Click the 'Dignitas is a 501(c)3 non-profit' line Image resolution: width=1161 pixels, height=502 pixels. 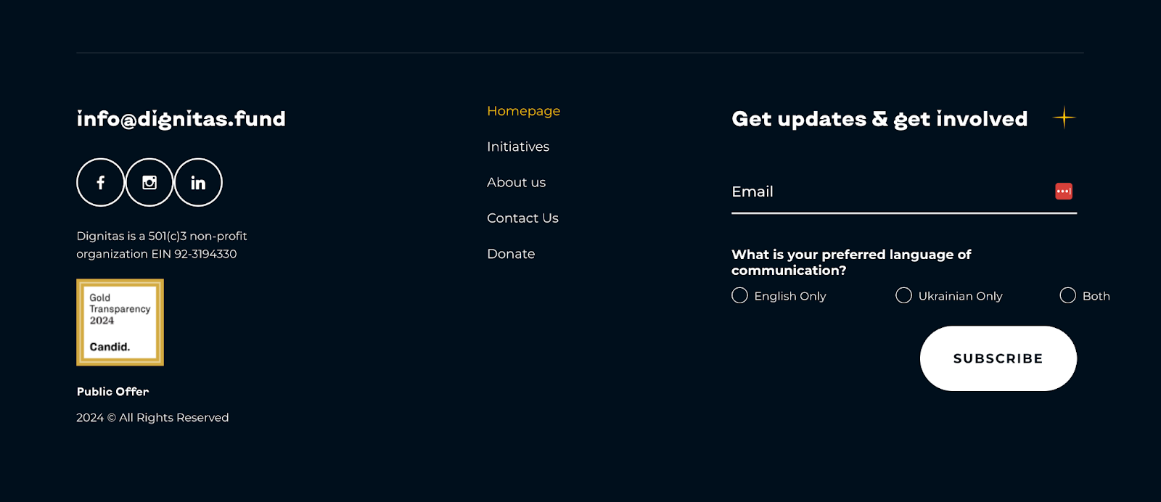(162, 236)
